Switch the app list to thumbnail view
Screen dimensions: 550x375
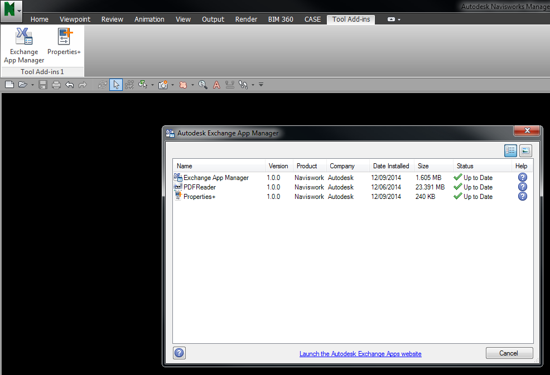pos(525,150)
